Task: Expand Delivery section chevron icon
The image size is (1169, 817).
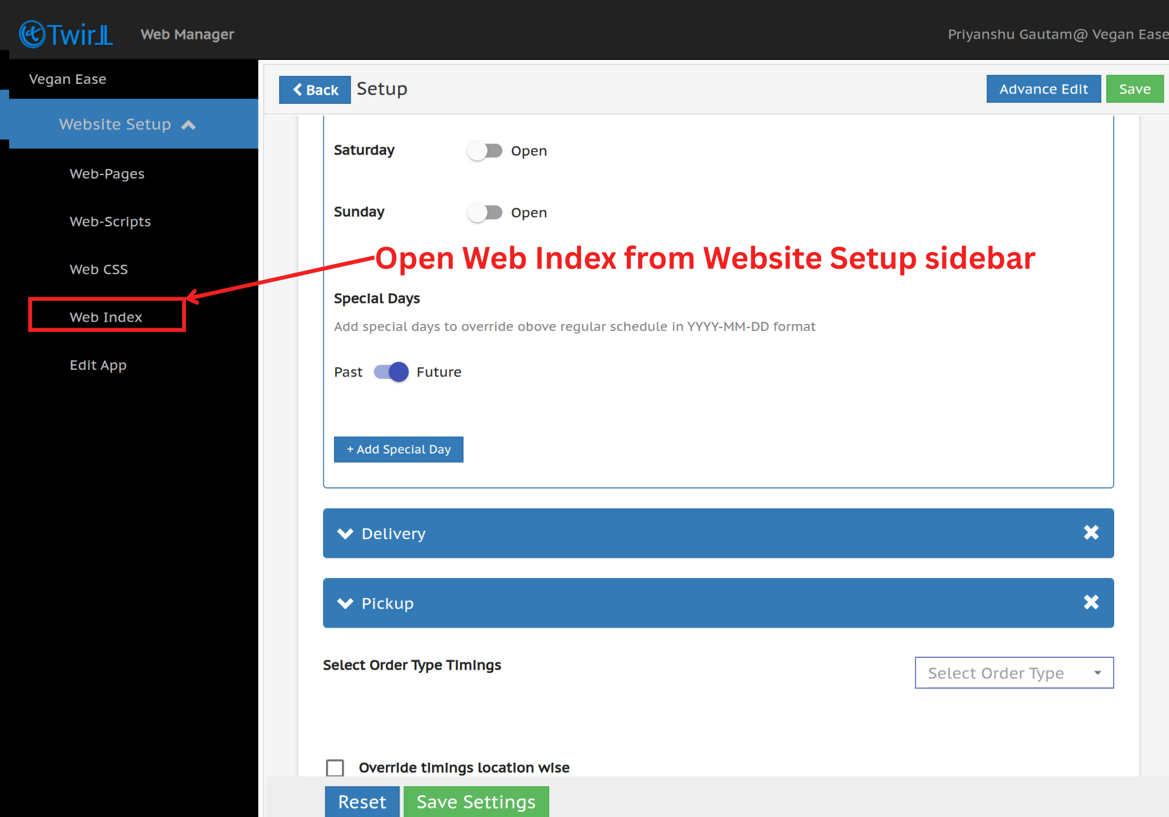Action: pyautogui.click(x=345, y=533)
